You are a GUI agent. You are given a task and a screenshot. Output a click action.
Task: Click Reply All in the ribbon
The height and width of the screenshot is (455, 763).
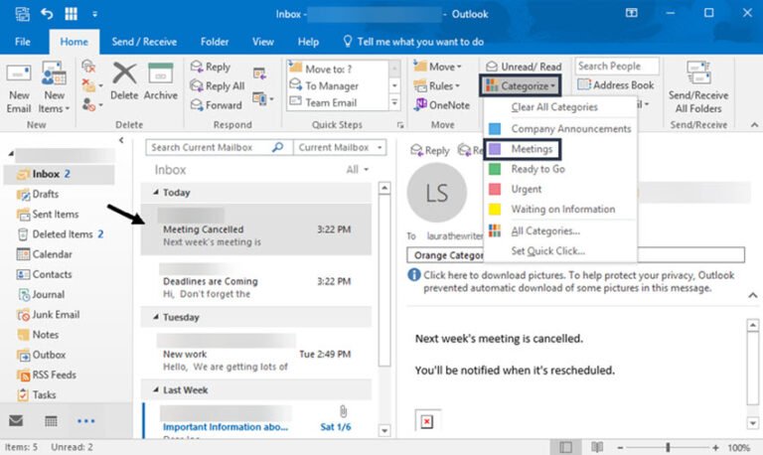[x=218, y=86]
